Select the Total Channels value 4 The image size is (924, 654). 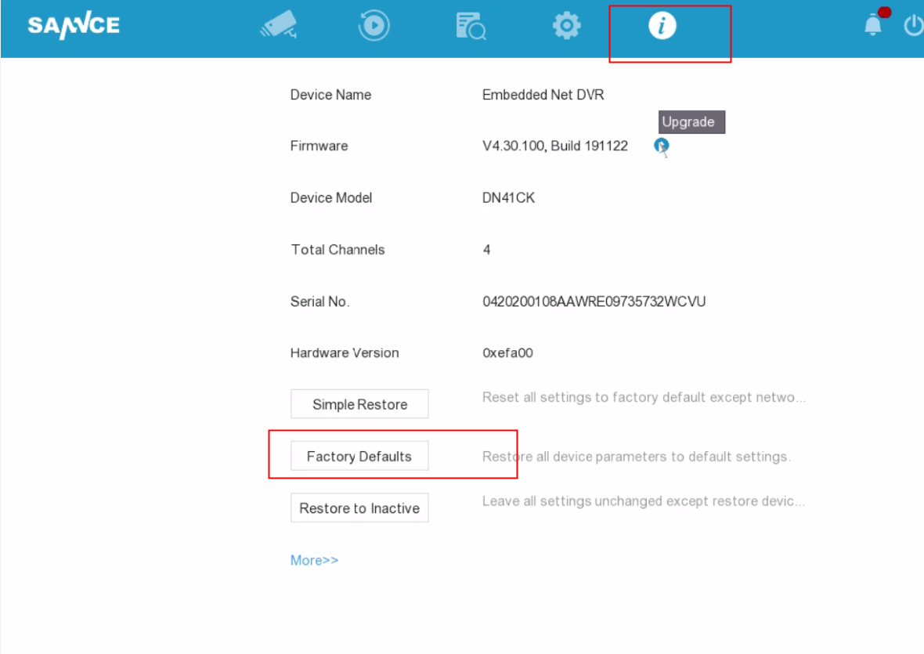pyautogui.click(x=487, y=250)
